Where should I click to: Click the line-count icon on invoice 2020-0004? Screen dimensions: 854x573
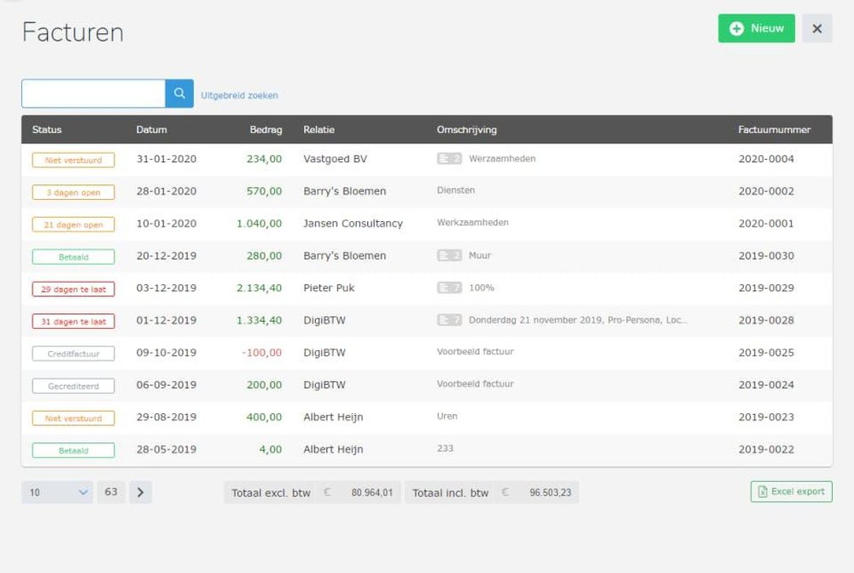coord(449,159)
